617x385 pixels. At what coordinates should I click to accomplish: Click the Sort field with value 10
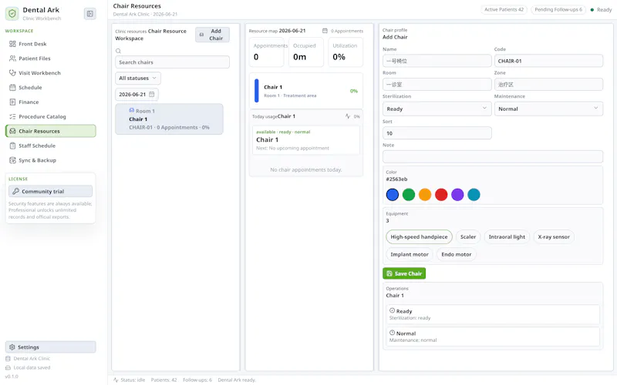coord(437,133)
